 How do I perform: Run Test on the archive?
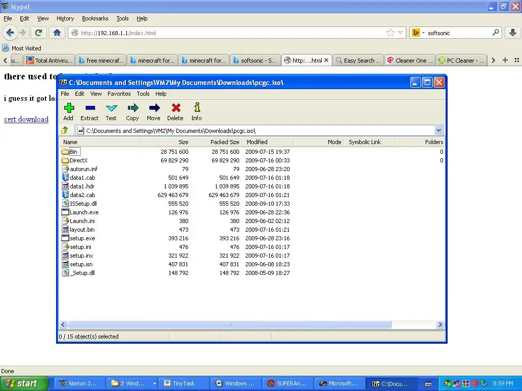click(111, 111)
